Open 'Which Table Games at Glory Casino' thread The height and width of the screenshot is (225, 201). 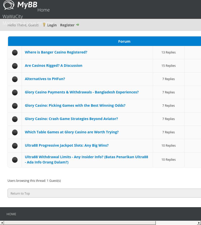72,132
